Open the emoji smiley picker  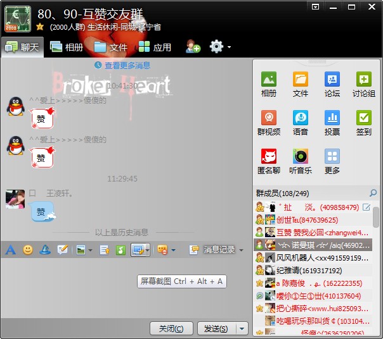pos(28,250)
